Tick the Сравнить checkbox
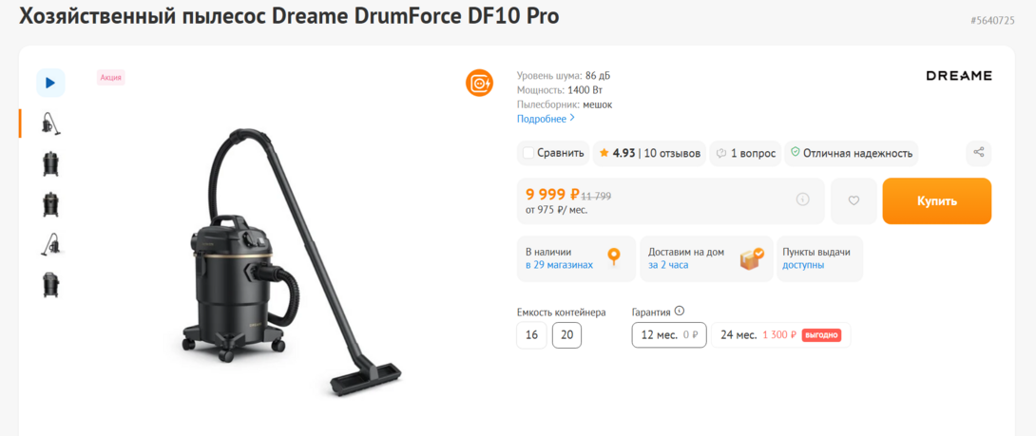The height and width of the screenshot is (436, 1036). click(528, 153)
